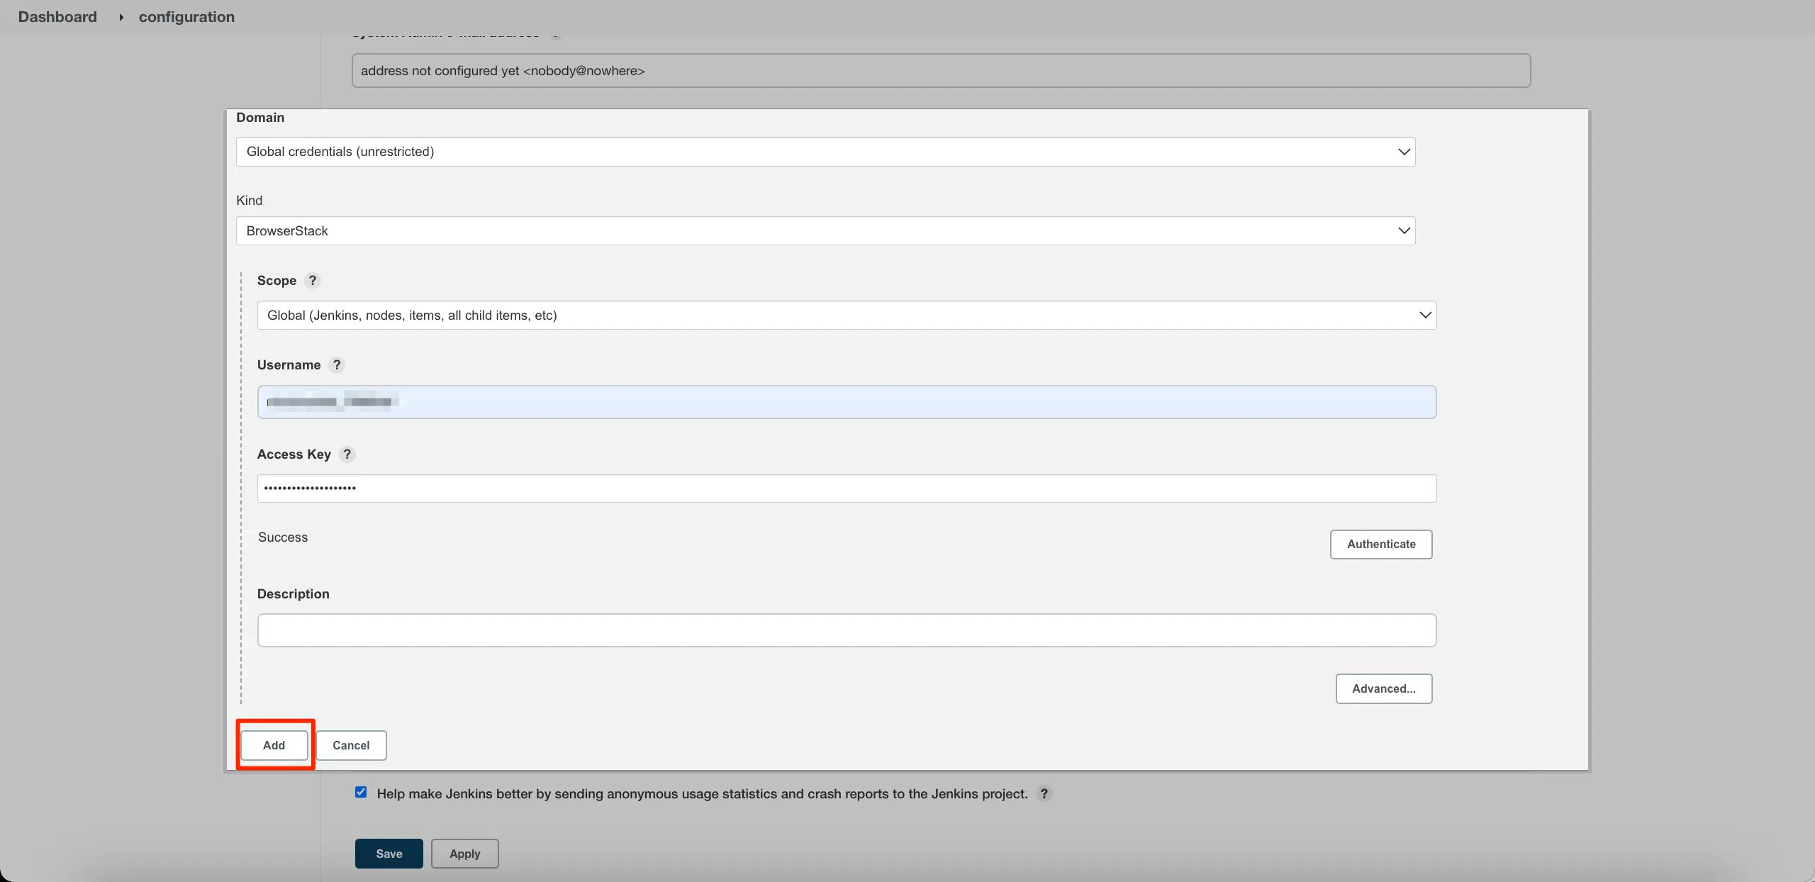The height and width of the screenshot is (882, 1815).
Task: Click into the Access Key field
Action: click(847, 489)
